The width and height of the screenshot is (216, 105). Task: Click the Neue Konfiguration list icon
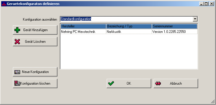pyautogui.click(x=17, y=72)
